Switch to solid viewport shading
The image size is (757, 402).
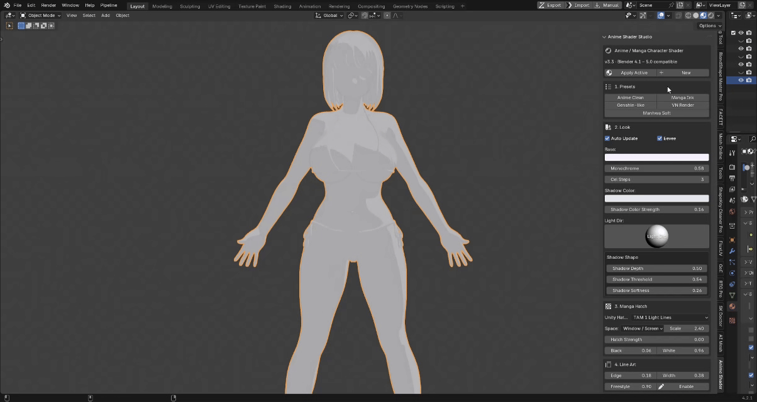(x=696, y=15)
